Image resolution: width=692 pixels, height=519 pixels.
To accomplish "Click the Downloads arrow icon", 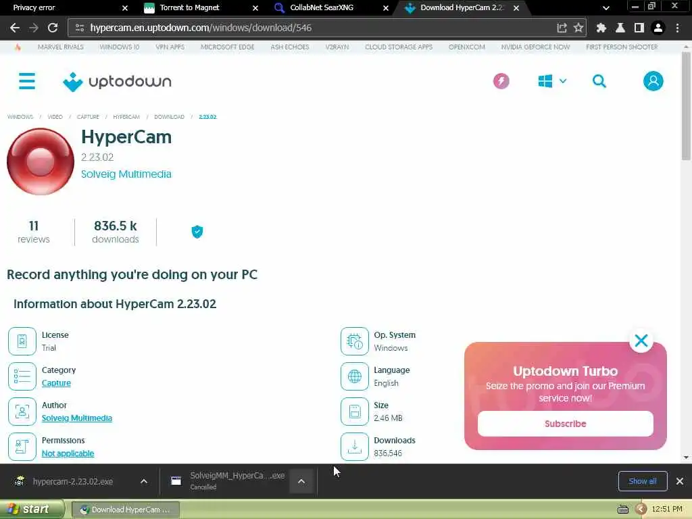I will [354, 447].
